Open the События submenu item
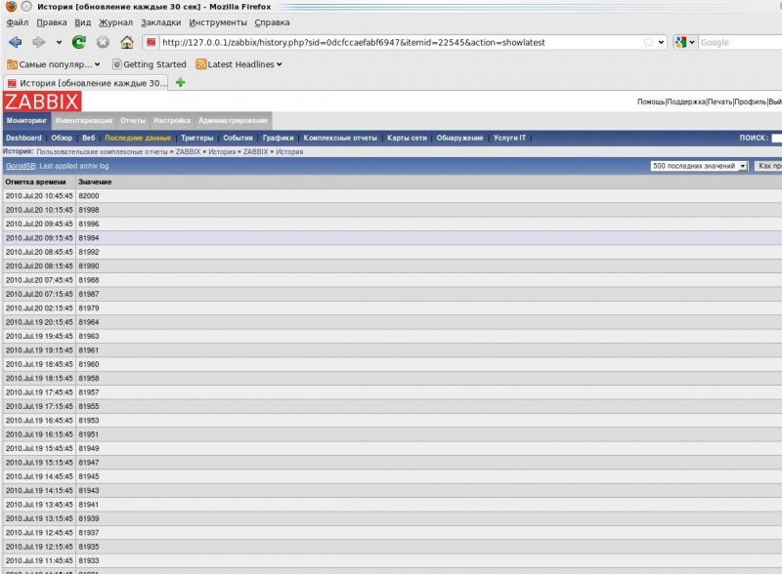Image resolution: width=782 pixels, height=574 pixels. 238,138
